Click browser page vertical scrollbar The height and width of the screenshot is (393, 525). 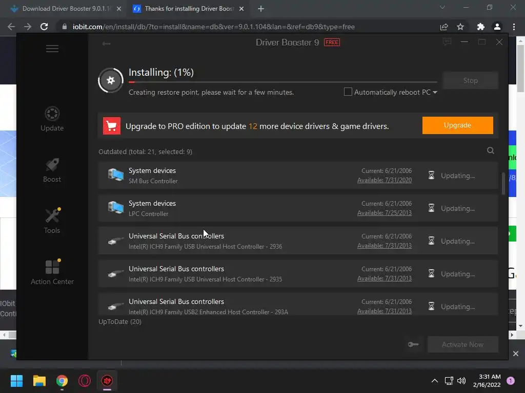point(520,69)
